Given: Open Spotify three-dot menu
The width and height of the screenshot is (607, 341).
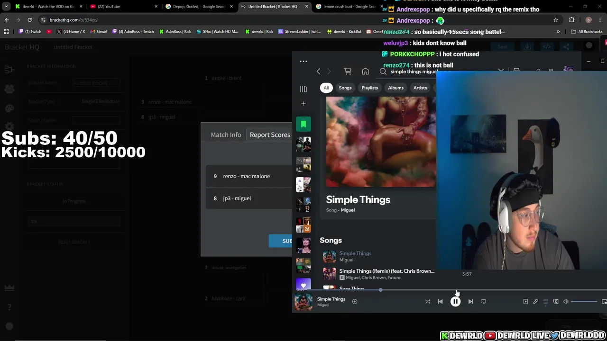Looking at the screenshot, I should 303,61.
